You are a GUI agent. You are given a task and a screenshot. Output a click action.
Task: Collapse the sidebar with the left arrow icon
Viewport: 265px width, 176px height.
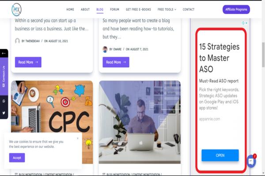point(4,53)
